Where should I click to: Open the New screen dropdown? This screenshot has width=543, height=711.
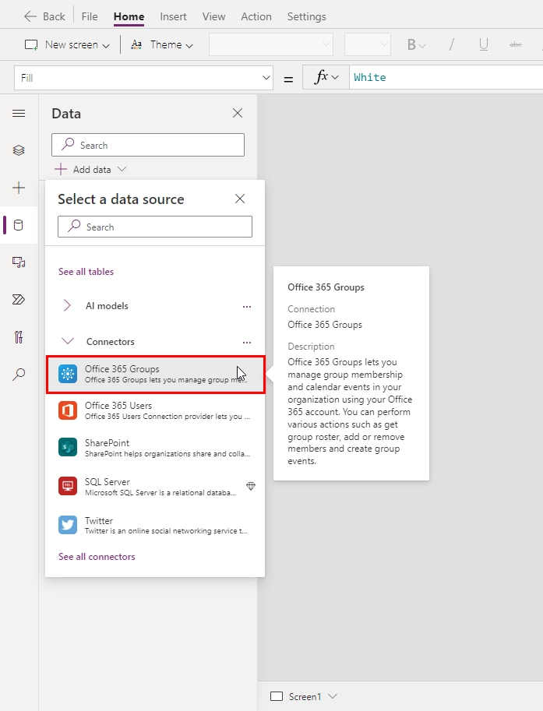coord(67,44)
